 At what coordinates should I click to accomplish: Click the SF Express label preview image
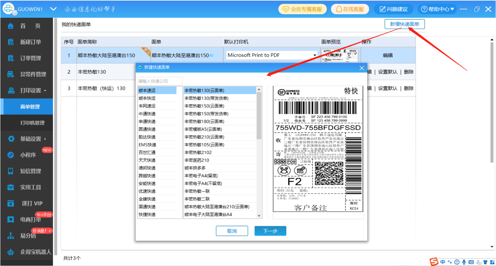pyautogui.click(x=318, y=149)
